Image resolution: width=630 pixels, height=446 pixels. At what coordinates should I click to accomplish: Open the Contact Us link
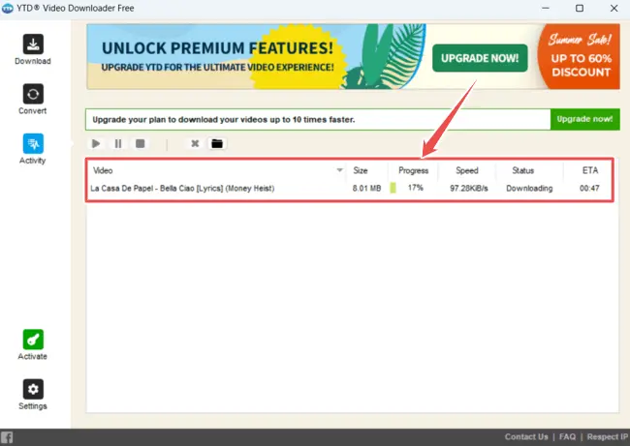tap(526, 436)
